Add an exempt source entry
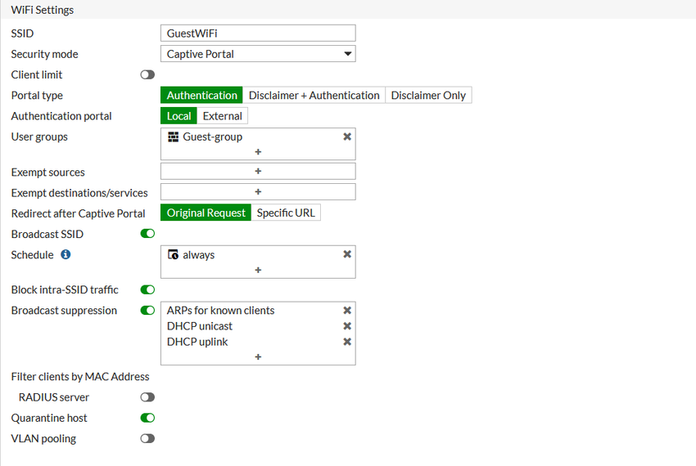The image size is (696, 466). [x=258, y=172]
